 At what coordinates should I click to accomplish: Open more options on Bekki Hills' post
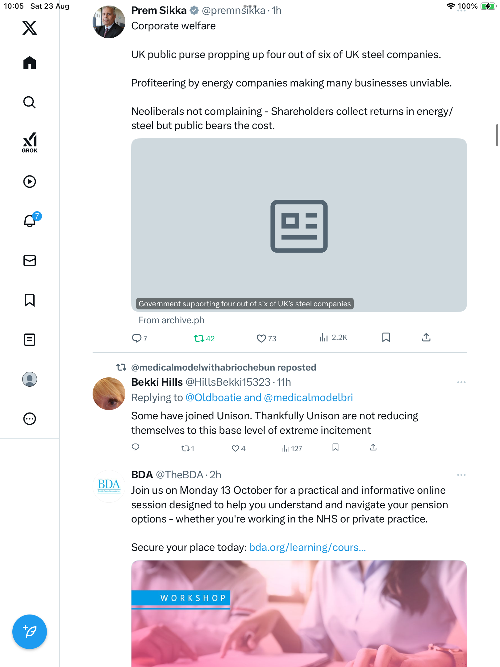(x=461, y=382)
